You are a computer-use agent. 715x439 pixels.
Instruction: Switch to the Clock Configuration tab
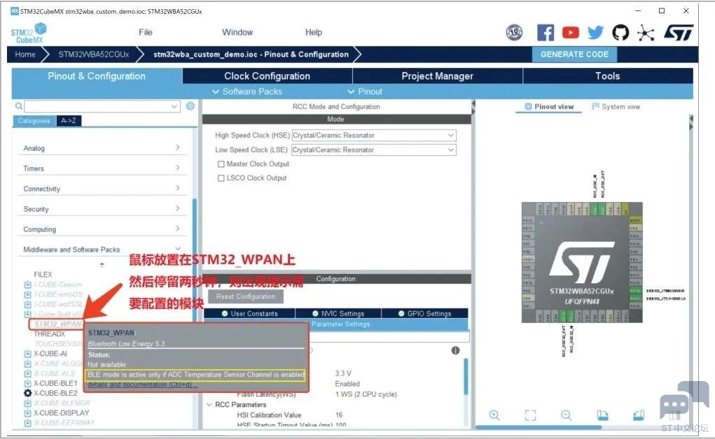click(268, 76)
